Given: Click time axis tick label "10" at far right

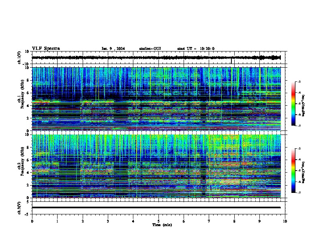Looking at the screenshot, I should (x=285, y=221).
